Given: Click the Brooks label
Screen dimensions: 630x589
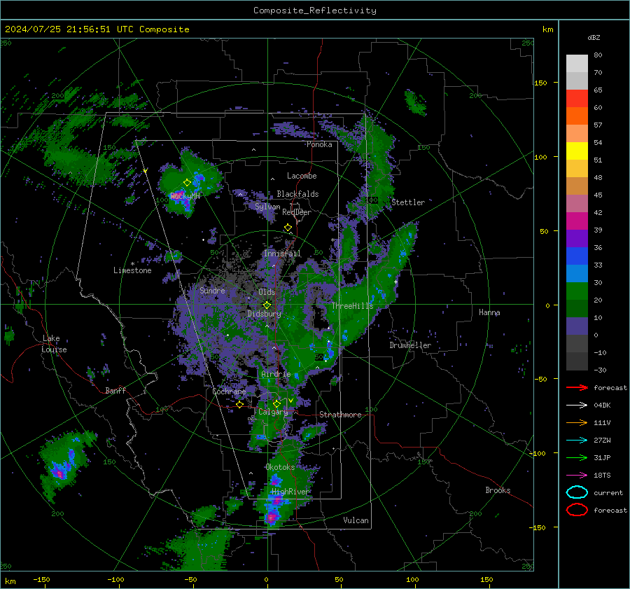Looking at the screenshot, I should coord(498,490).
